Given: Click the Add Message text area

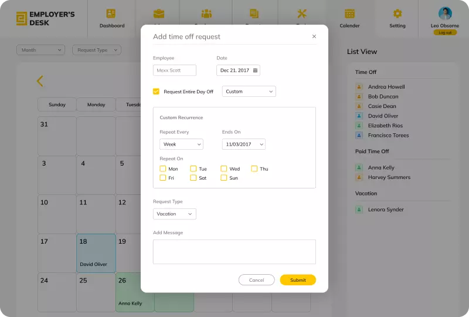Looking at the screenshot, I should 234,252.
